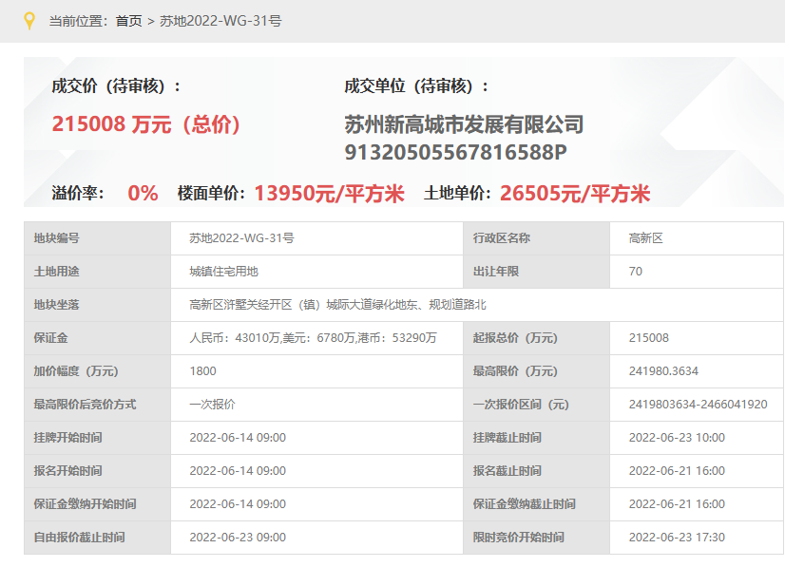Screen dimensions: 785x567
Task: Select listing start time 2022-06-14 09:00
Action: tap(238, 438)
